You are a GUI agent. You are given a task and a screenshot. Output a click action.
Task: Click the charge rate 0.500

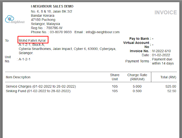(137, 91)
